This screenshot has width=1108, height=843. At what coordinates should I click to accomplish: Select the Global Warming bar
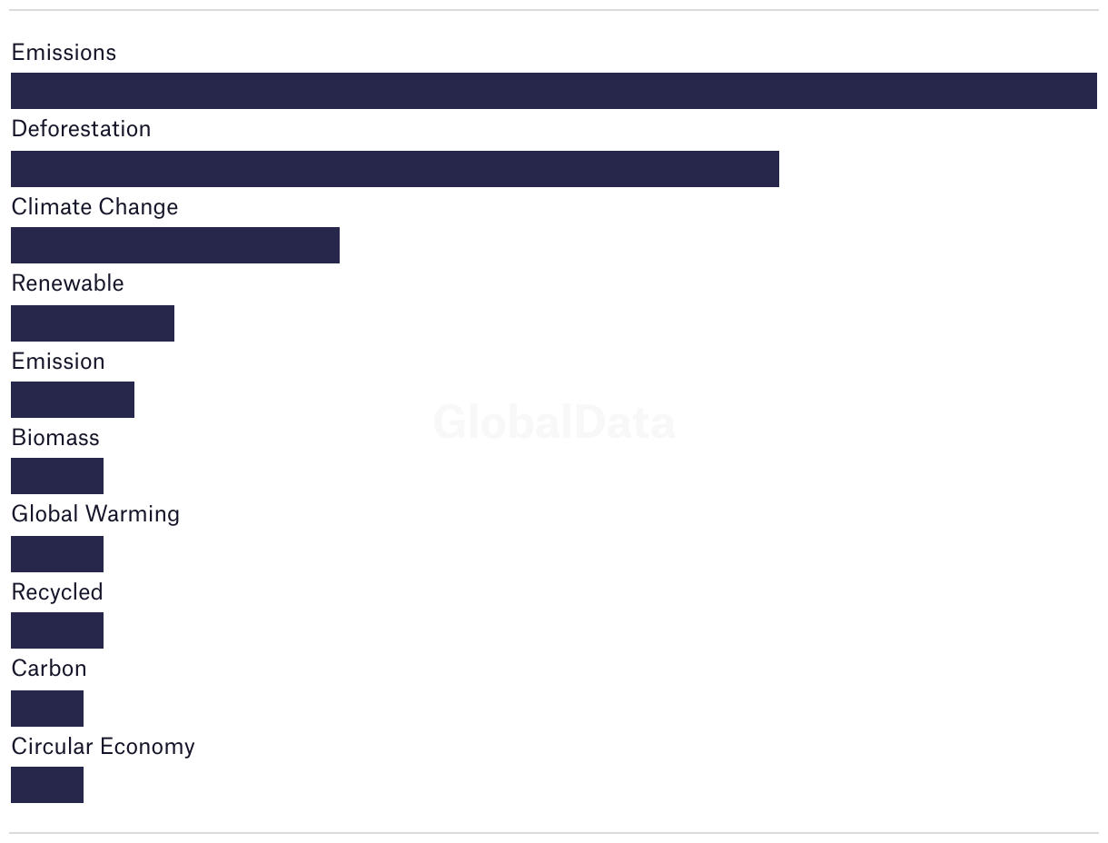57,554
